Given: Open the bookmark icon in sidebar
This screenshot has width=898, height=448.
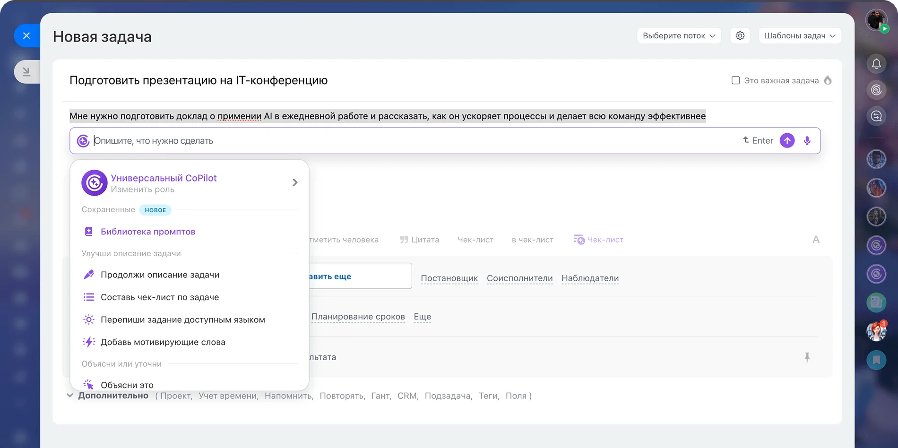Looking at the screenshot, I should pyautogui.click(x=876, y=360).
